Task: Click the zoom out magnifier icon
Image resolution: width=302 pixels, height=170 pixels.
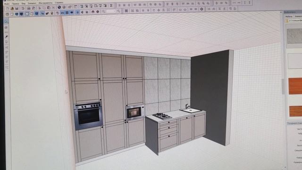Action: [x=104, y=11]
